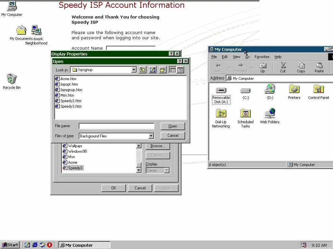Viewport: 333px width, 249px height.
Task: Click Cancel in Display Properties
Action: tap(140, 188)
